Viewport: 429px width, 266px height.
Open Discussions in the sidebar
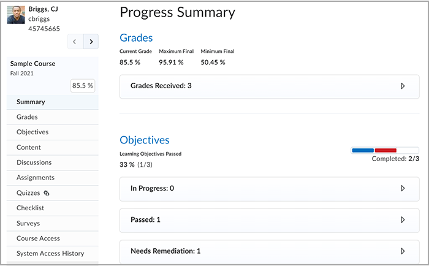53,162
